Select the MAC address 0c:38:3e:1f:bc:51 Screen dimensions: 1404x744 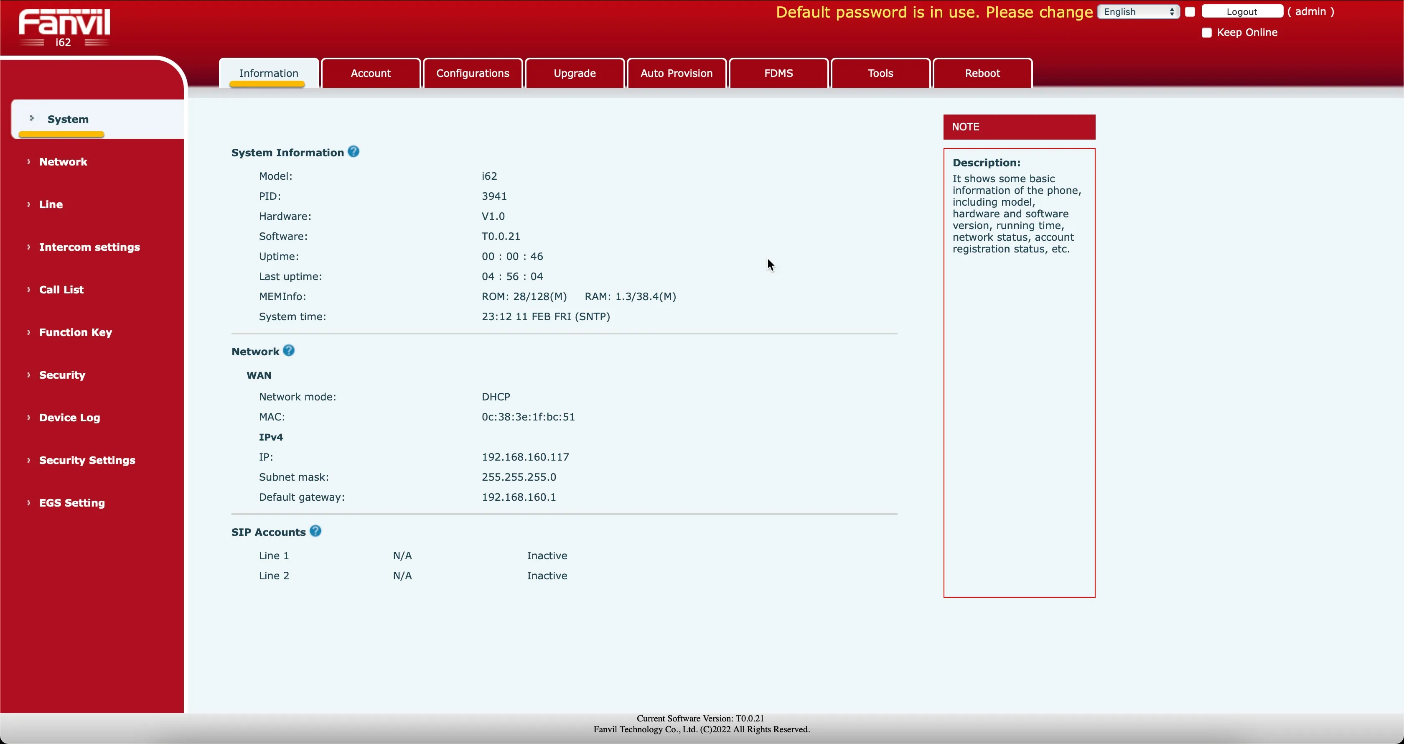pyautogui.click(x=528, y=417)
